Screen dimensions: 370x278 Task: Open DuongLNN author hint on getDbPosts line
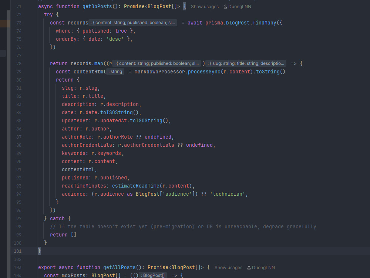237,7
